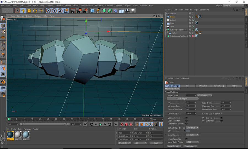Viewport: 248px width, 149px height.
Task: Click the Load Preset button
Action: pos(174,146)
